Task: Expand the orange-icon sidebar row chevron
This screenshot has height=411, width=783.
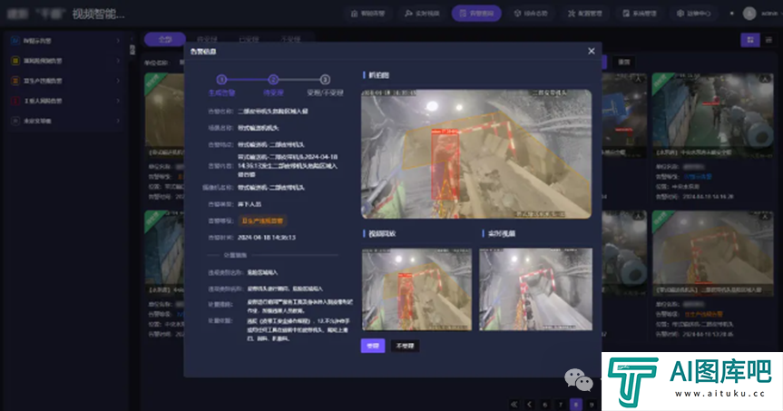Action: [x=118, y=81]
